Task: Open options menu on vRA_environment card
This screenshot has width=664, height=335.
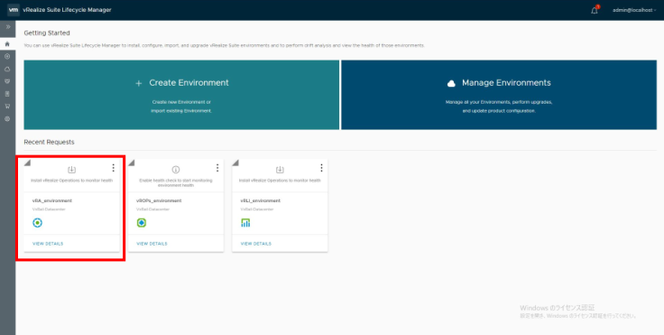Action: (x=113, y=168)
